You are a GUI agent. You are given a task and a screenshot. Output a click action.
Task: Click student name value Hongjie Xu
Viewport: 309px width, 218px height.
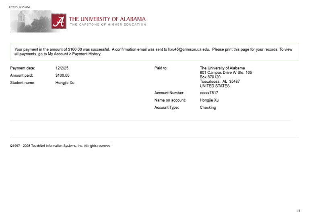point(65,83)
